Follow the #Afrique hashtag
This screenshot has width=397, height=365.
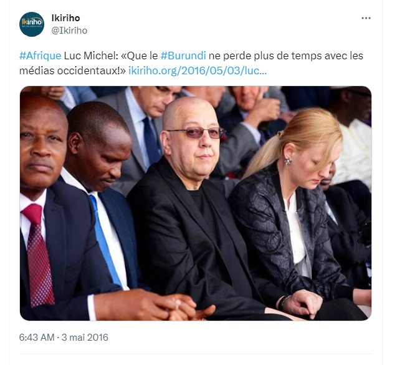[x=41, y=56]
